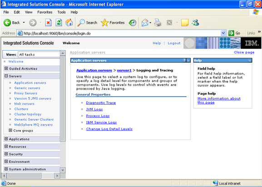Screen dimensions: 262x187
Task: Expand the Resources section
Action: pyautogui.click(x=6, y=147)
